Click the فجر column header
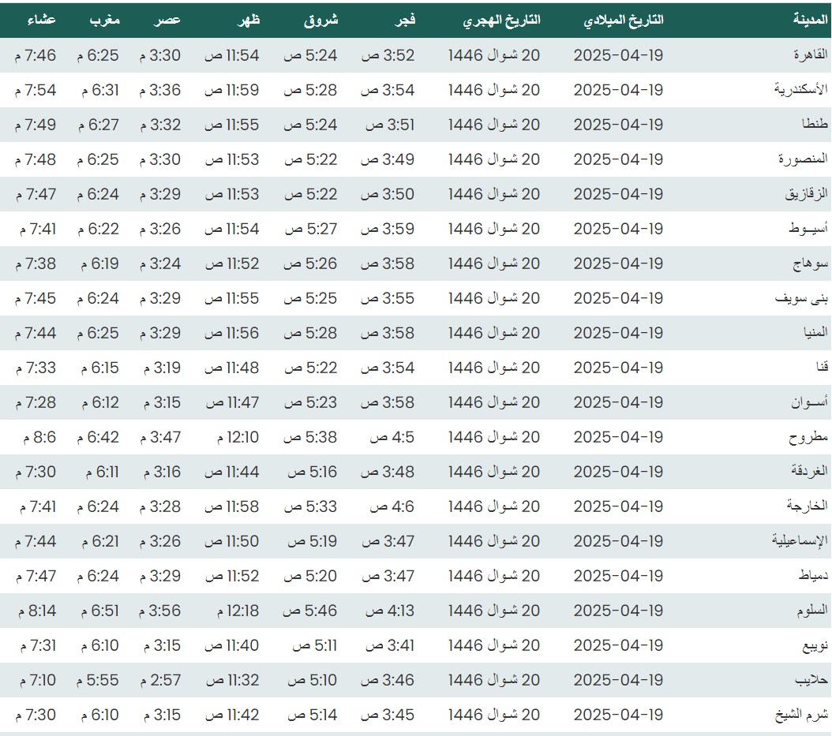Image resolution: width=832 pixels, height=736 pixels. tap(405, 21)
